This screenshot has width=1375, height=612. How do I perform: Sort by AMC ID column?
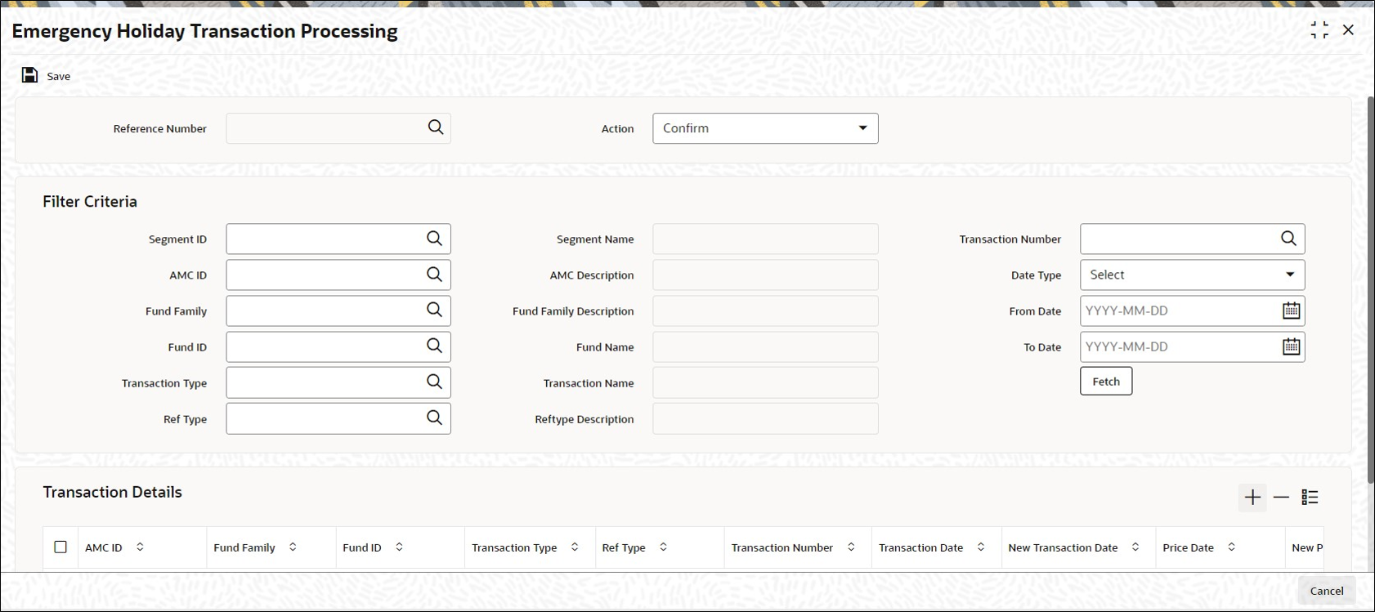click(x=140, y=547)
